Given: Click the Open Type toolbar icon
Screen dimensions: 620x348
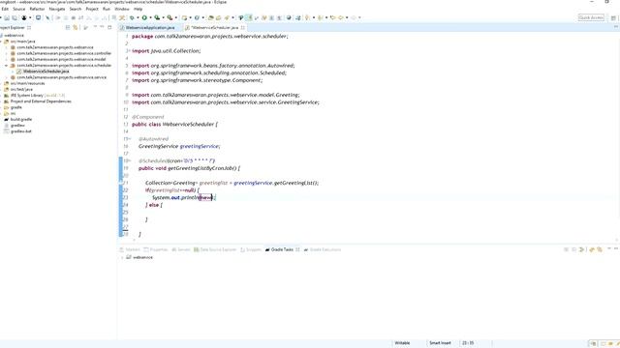Looking at the screenshot, I should [x=211, y=17].
